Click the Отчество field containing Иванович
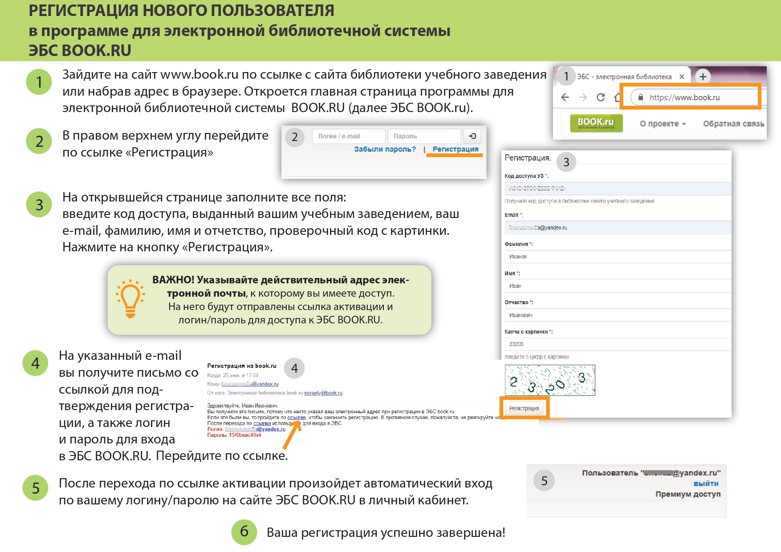Viewport: 781px width, 552px height. pos(618,315)
